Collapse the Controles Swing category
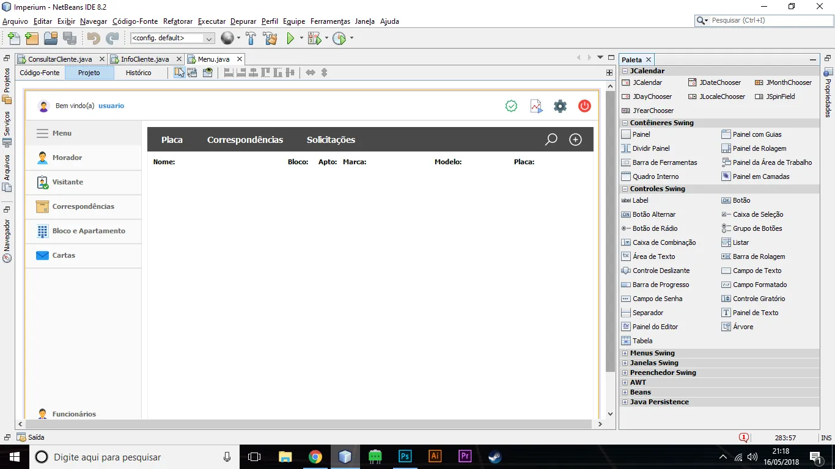The height and width of the screenshot is (469, 835). (x=625, y=189)
